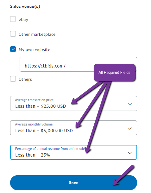Tick the eBay checkbox
Screen dimensions: 151x193
pyautogui.click(x=13, y=19)
